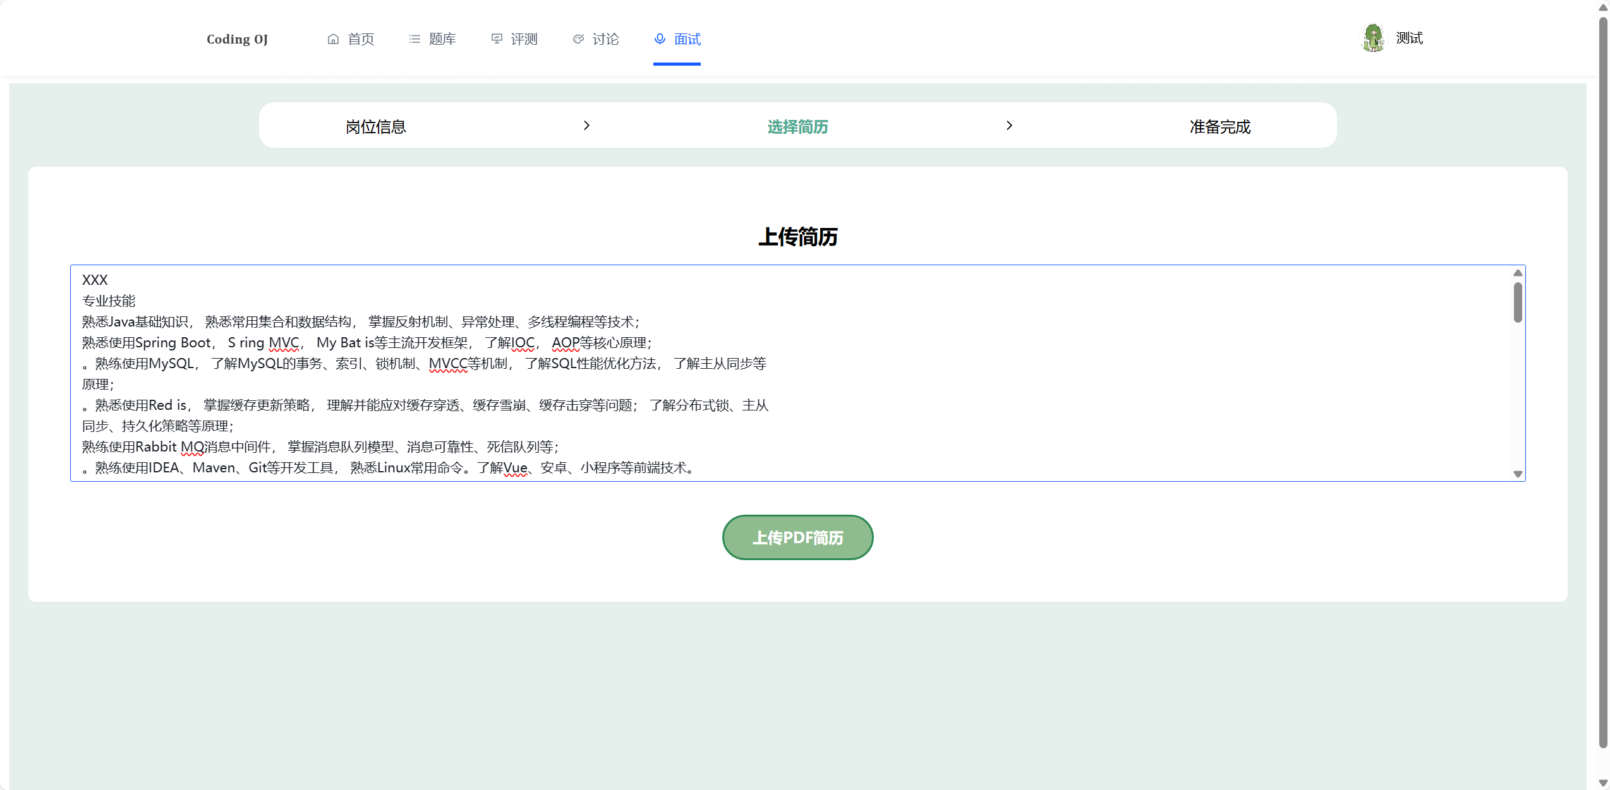Open the 首页 navigation tab

[x=351, y=39]
